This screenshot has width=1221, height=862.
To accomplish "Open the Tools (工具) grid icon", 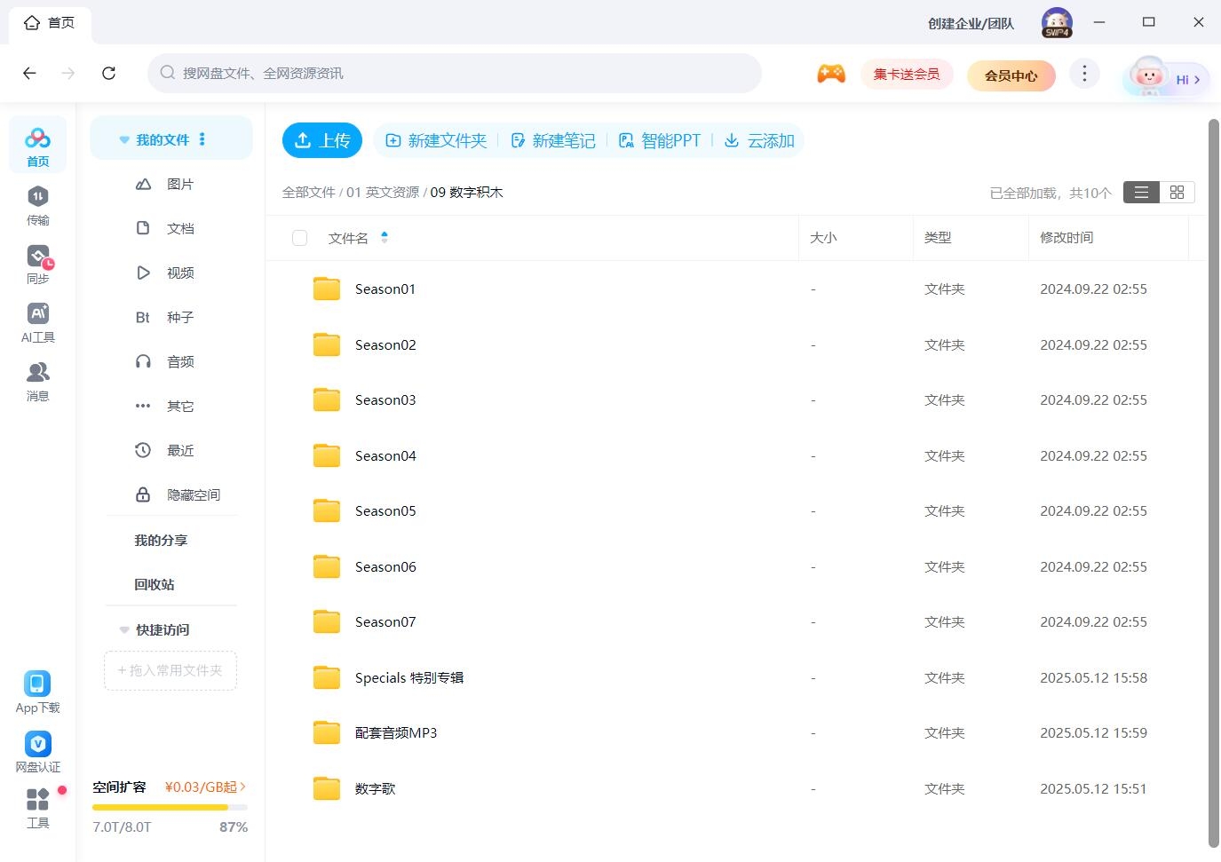I will click(x=37, y=808).
